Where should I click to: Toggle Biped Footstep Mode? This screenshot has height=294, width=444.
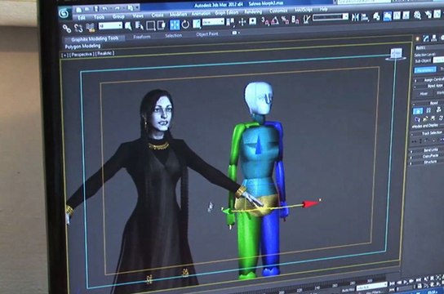(428, 110)
